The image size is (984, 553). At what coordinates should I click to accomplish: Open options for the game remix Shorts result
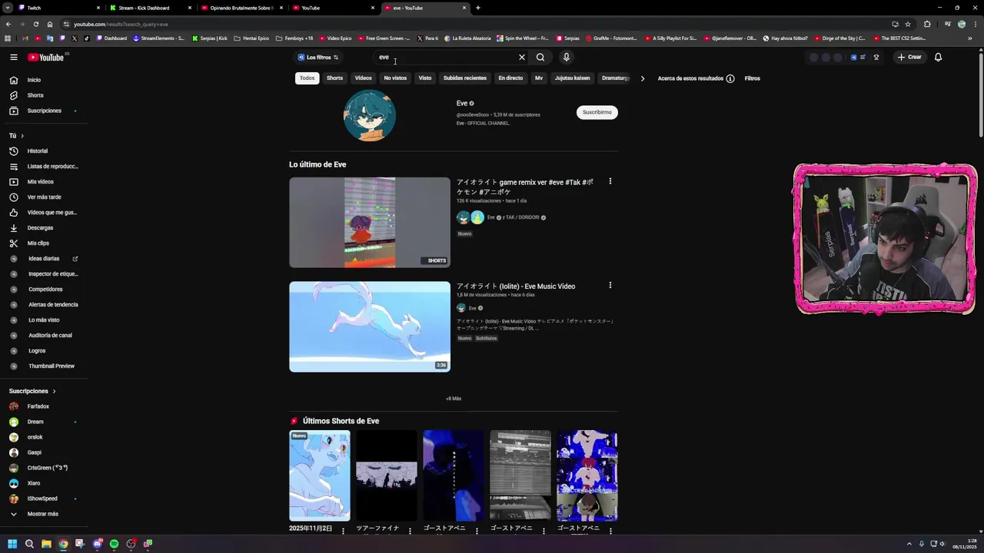pos(610,181)
